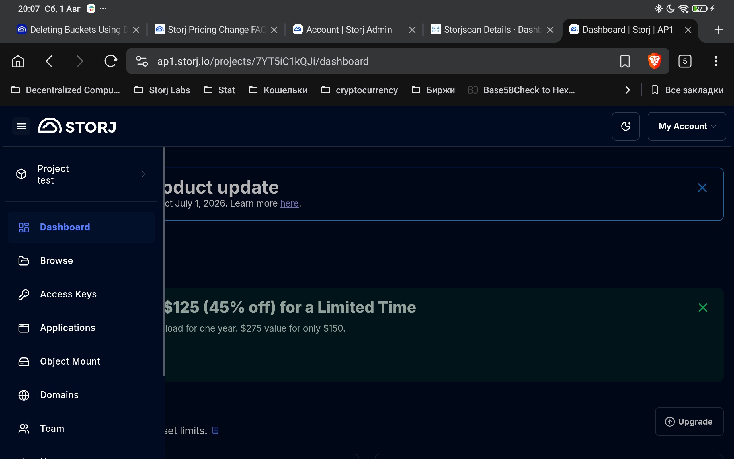Viewport: 734px width, 459px height.
Task: Navigate forward in browser history
Action: (x=80, y=61)
